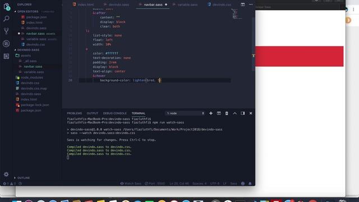Change LF end of line sequence

[x=224, y=183]
